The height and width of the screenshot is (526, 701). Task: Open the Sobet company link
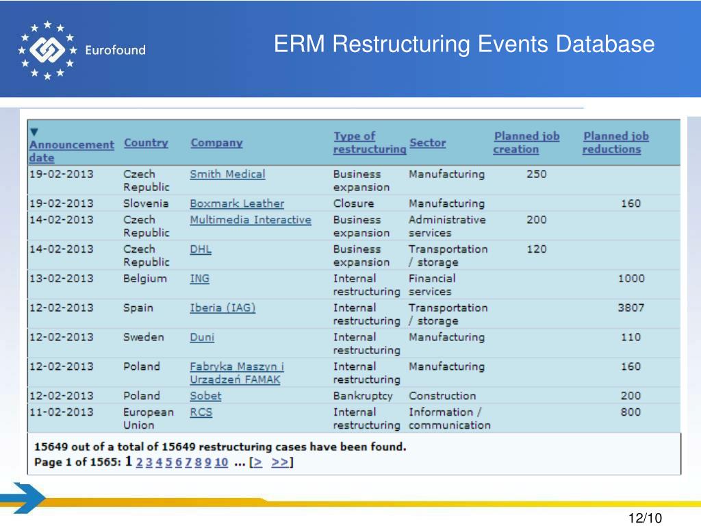point(205,396)
